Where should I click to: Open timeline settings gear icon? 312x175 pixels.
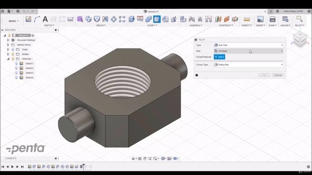308,167
